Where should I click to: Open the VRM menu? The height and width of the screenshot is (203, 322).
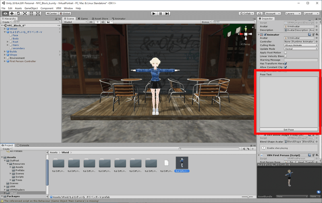(x=58, y=8)
